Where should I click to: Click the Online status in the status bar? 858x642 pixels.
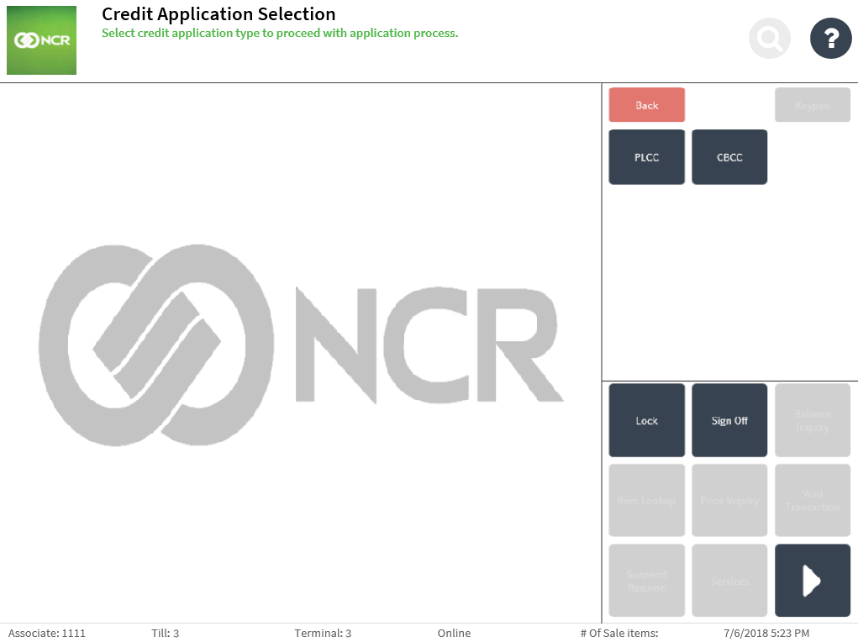(454, 633)
